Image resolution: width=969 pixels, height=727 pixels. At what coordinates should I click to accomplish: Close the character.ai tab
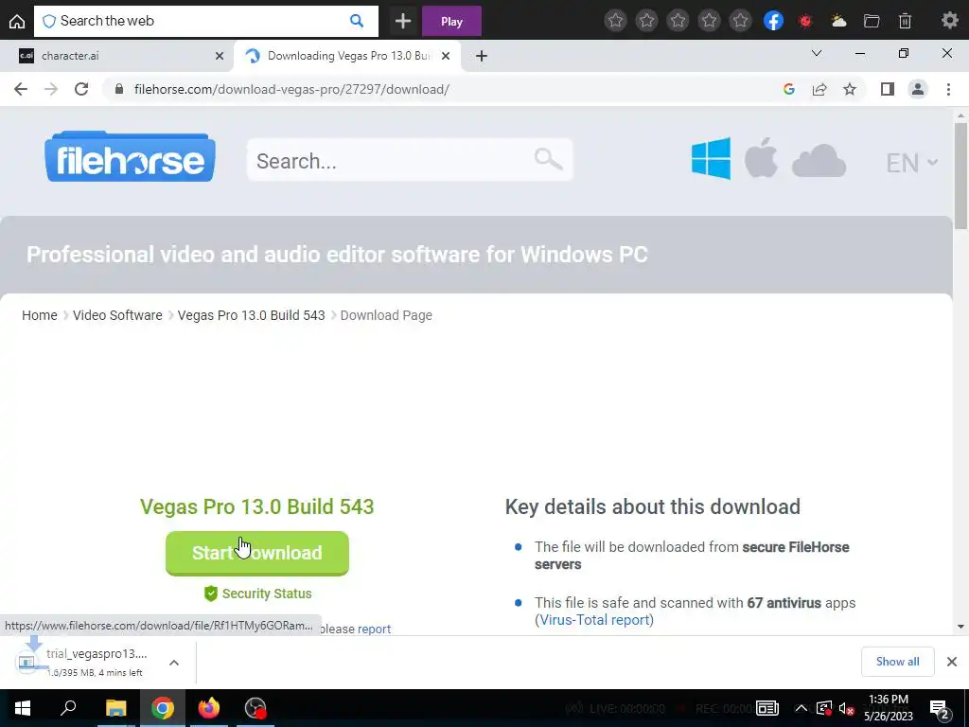coord(220,56)
